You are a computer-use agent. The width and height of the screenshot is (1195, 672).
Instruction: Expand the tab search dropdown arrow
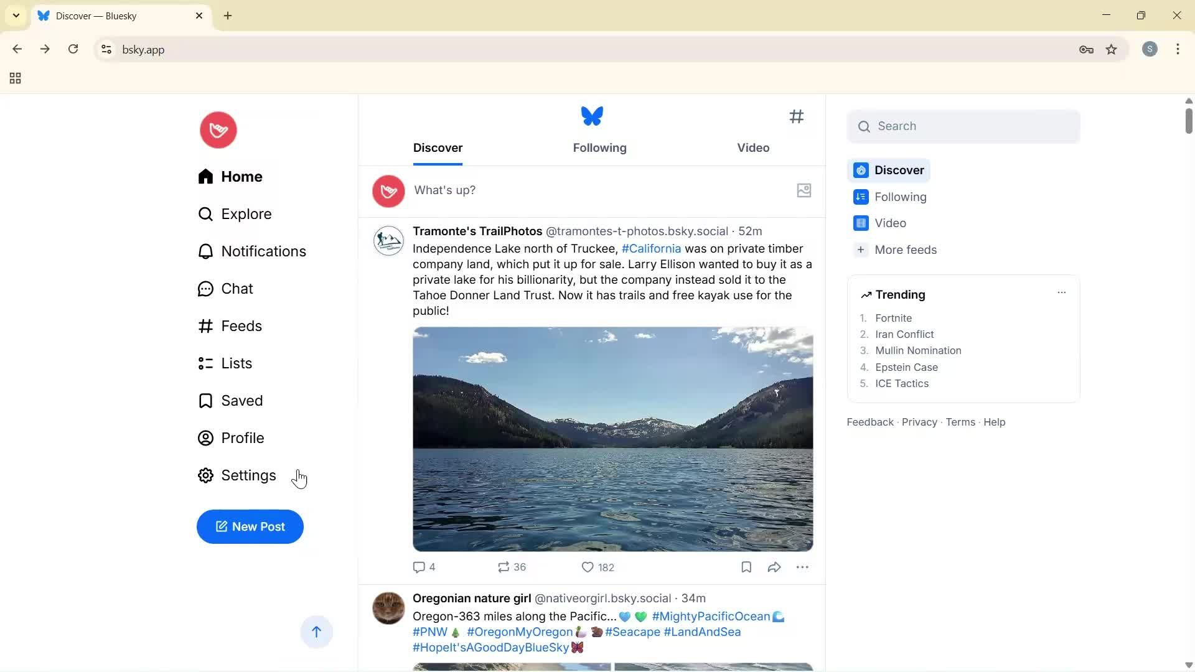(16, 16)
